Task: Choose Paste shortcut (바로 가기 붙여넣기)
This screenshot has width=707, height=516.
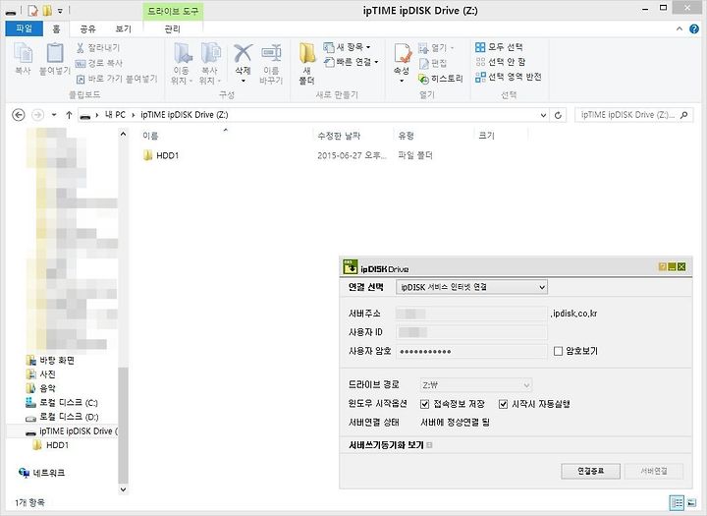Action: coord(117,79)
